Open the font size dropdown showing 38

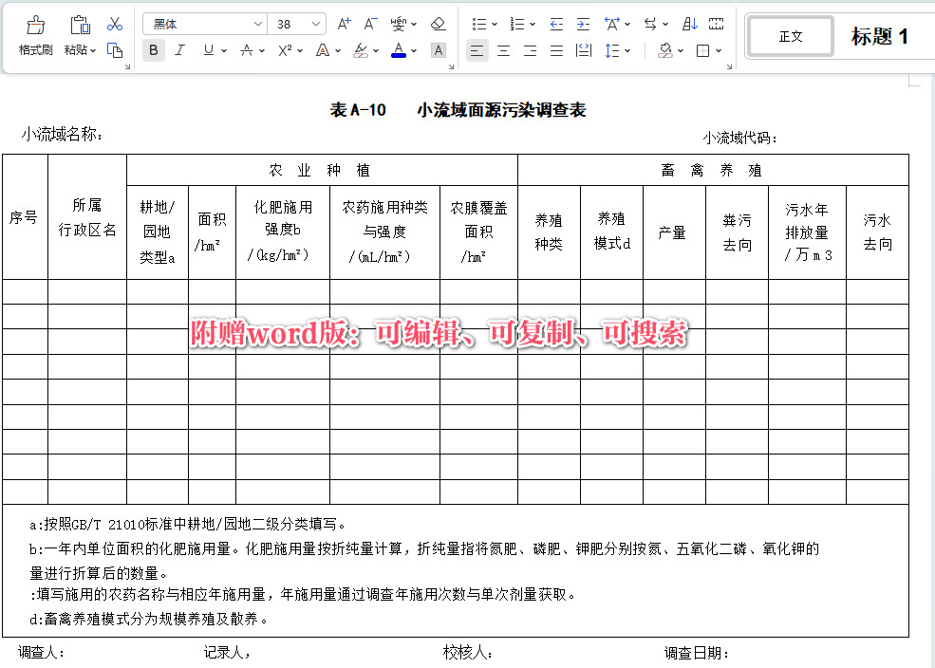[x=313, y=23]
